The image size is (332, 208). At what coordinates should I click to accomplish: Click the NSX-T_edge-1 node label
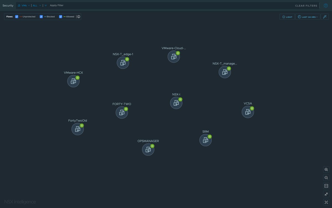click(x=123, y=54)
